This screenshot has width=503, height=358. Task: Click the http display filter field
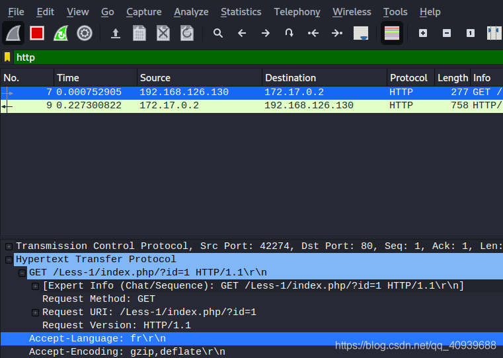[258, 57]
